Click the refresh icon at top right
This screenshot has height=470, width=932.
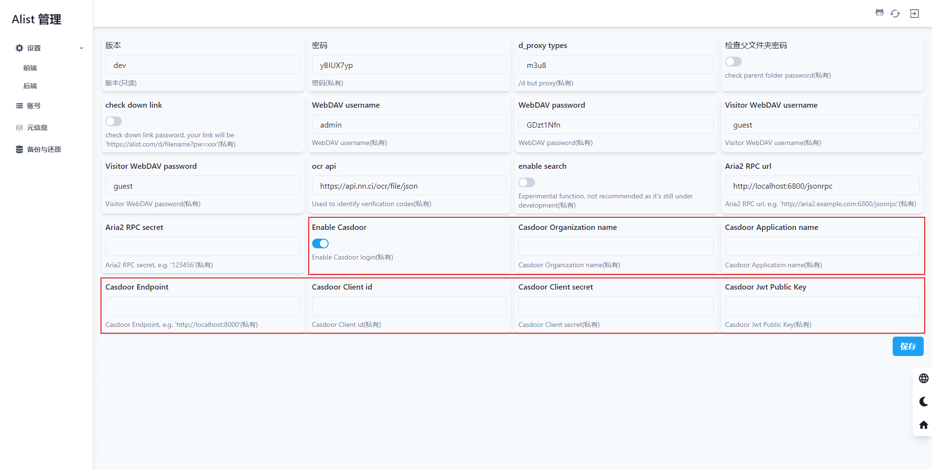896,13
